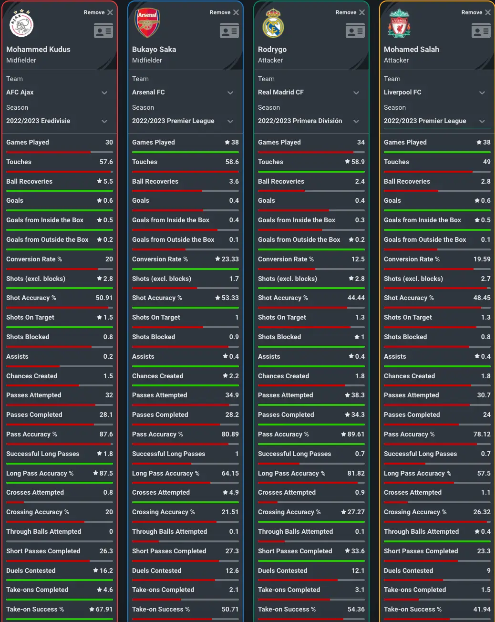Open Mohammed Kudus profile card icon
The image size is (495, 622).
coord(103,31)
